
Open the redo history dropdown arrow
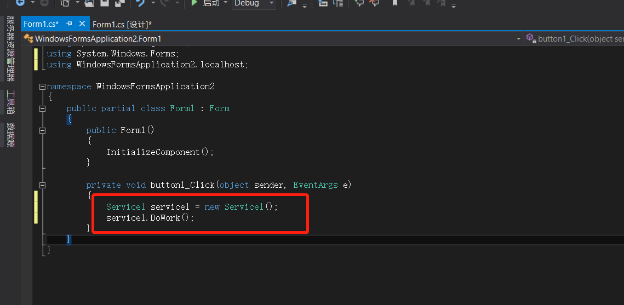178,3
